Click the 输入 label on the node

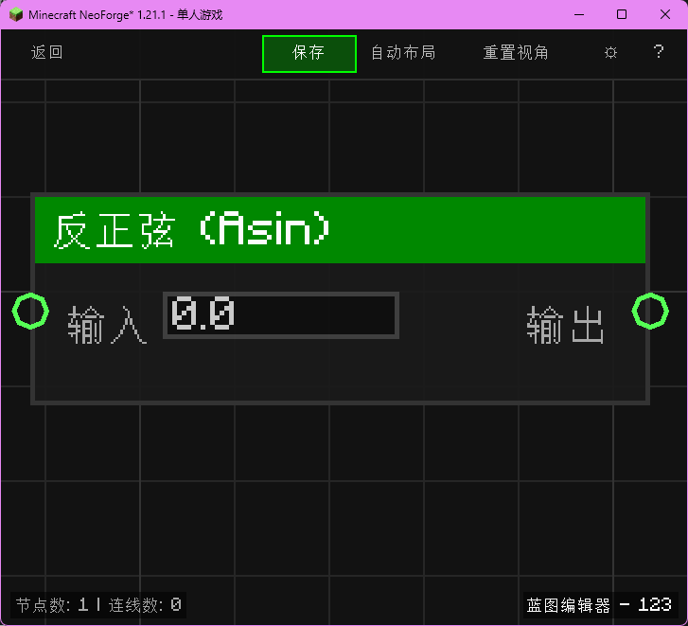pos(107,325)
